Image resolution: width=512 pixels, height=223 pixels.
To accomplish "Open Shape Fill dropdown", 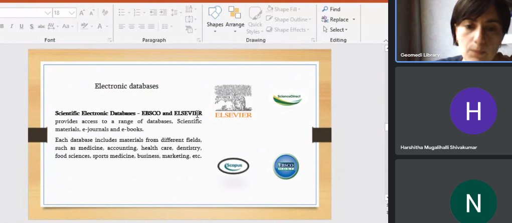I will pos(284,9).
